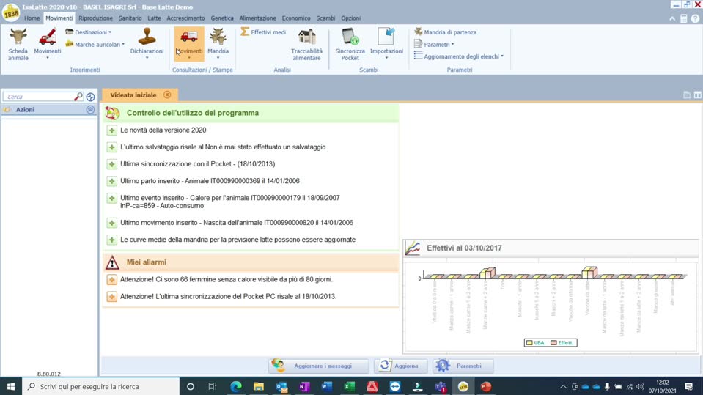Open PowerPoint from the taskbar
The width and height of the screenshot is (703, 395).
tap(485, 386)
